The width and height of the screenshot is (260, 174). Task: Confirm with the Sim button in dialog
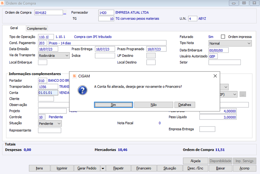(113, 105)
